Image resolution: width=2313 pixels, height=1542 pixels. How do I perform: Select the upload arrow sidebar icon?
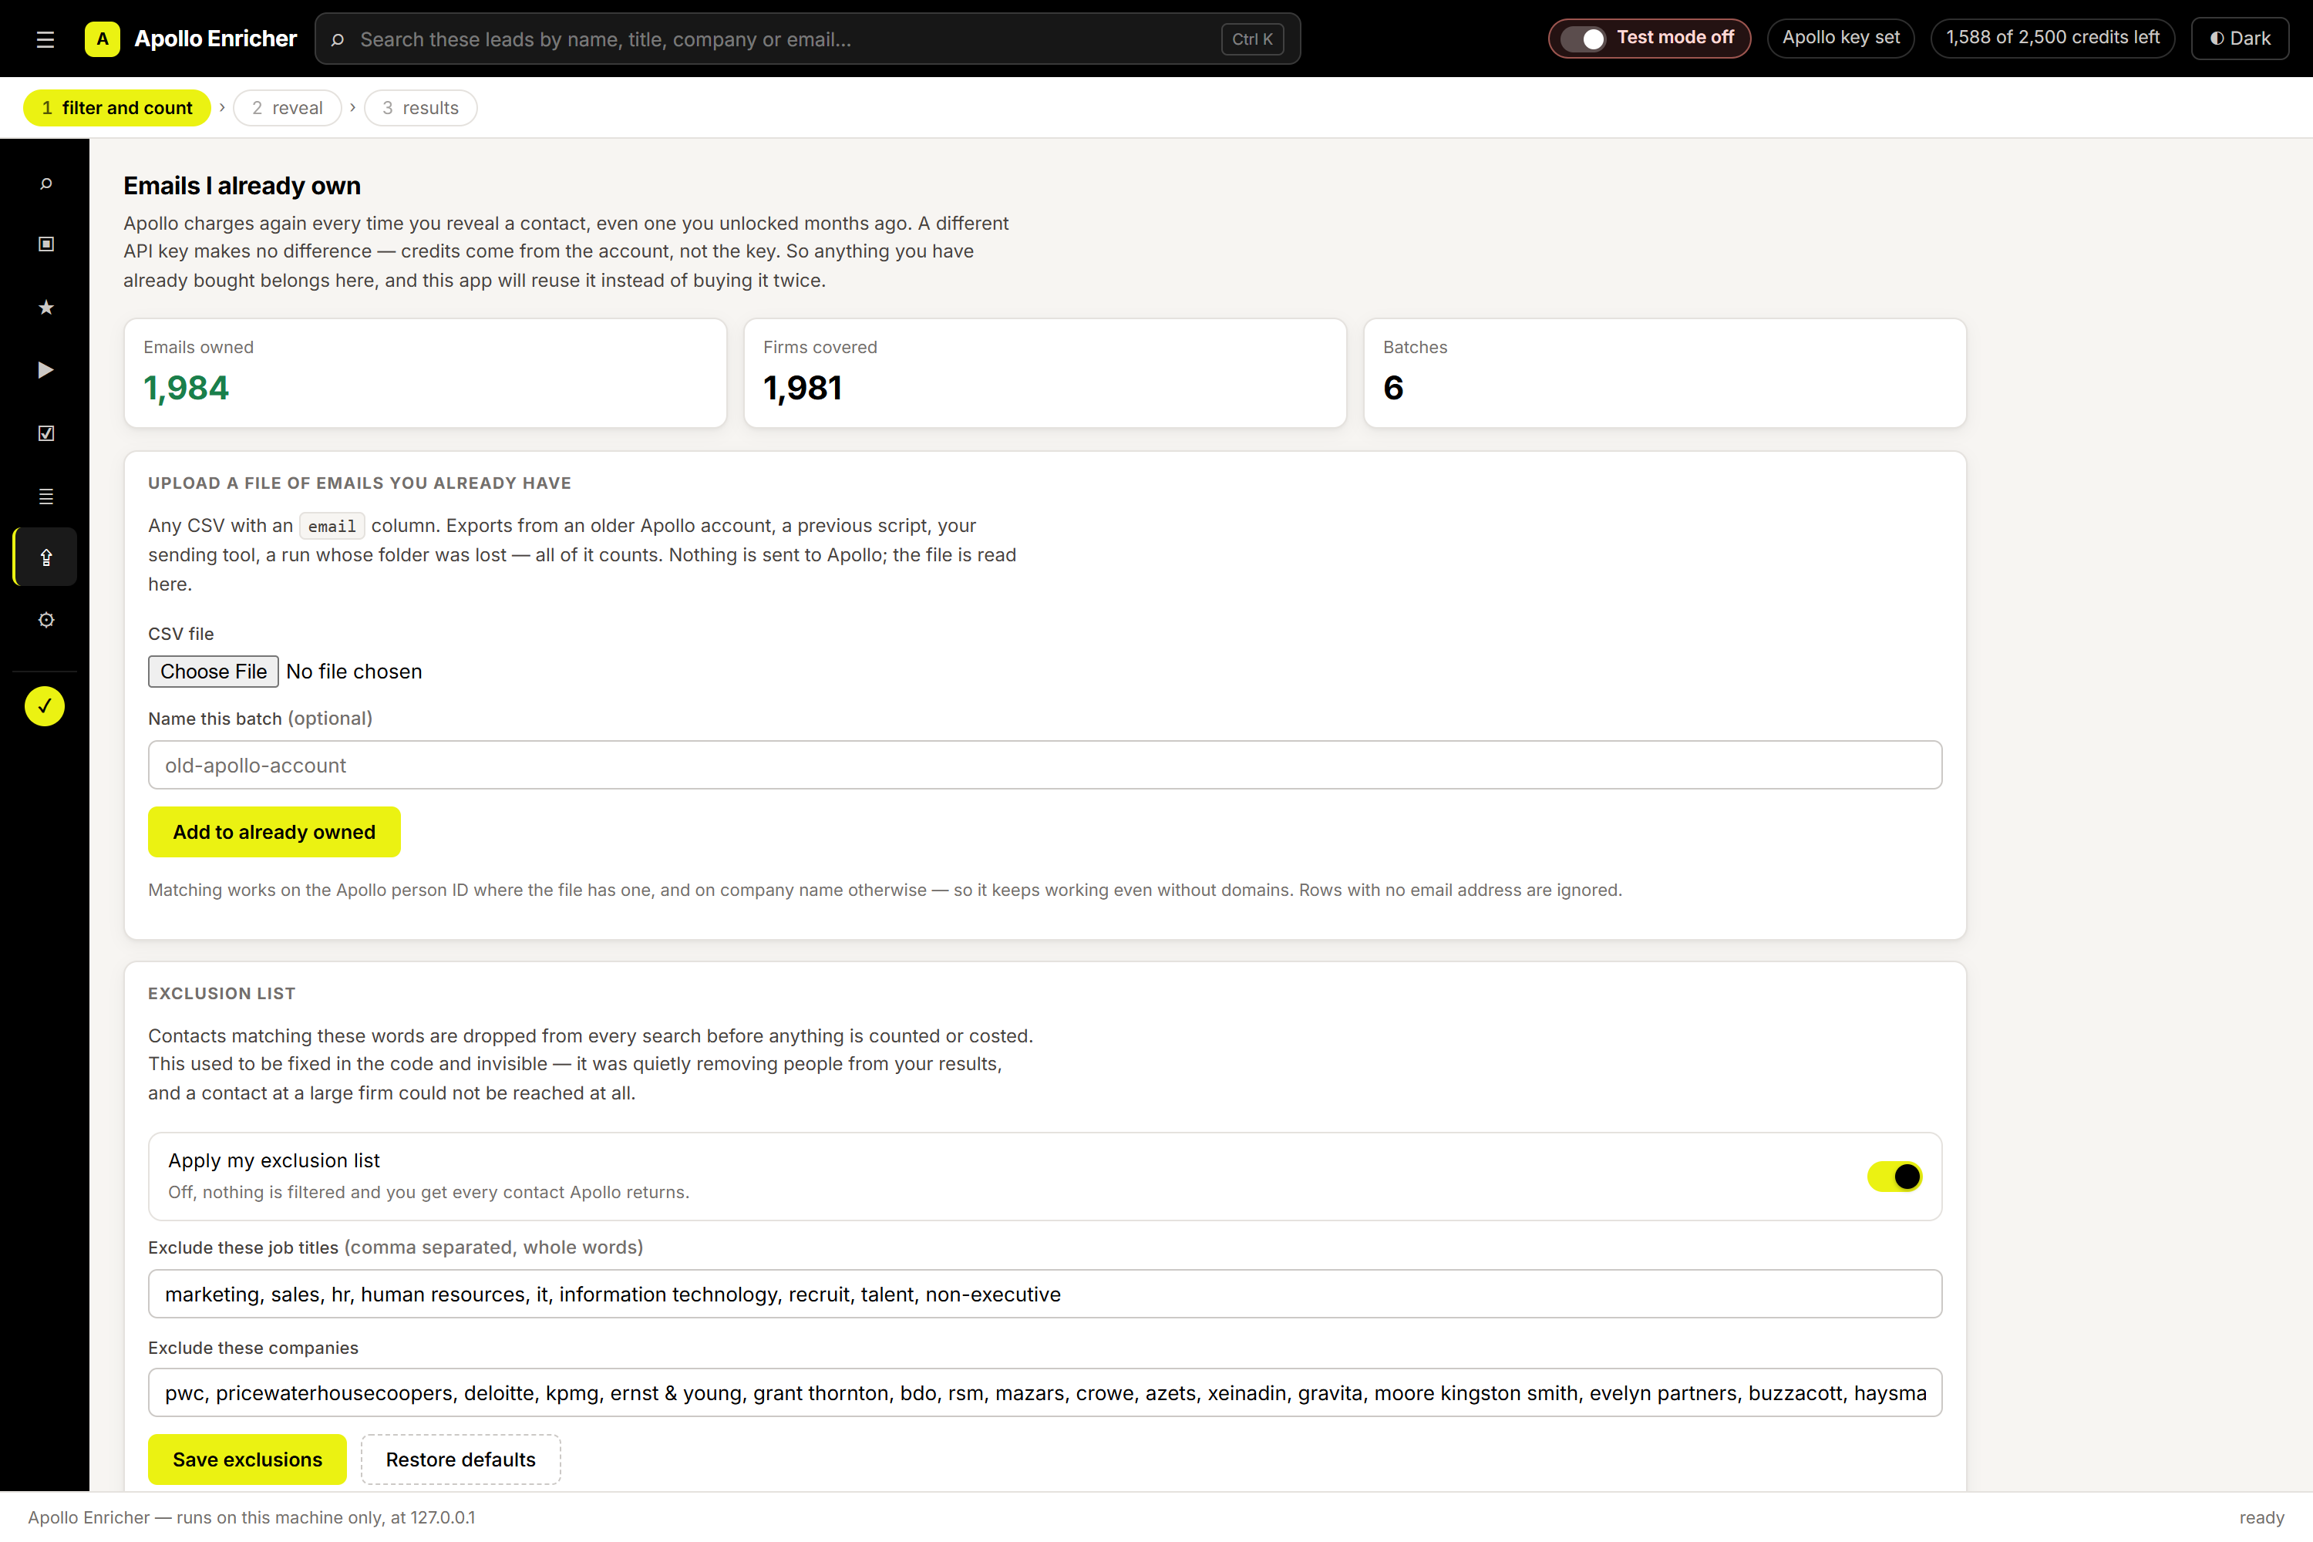tap(45, 557)
